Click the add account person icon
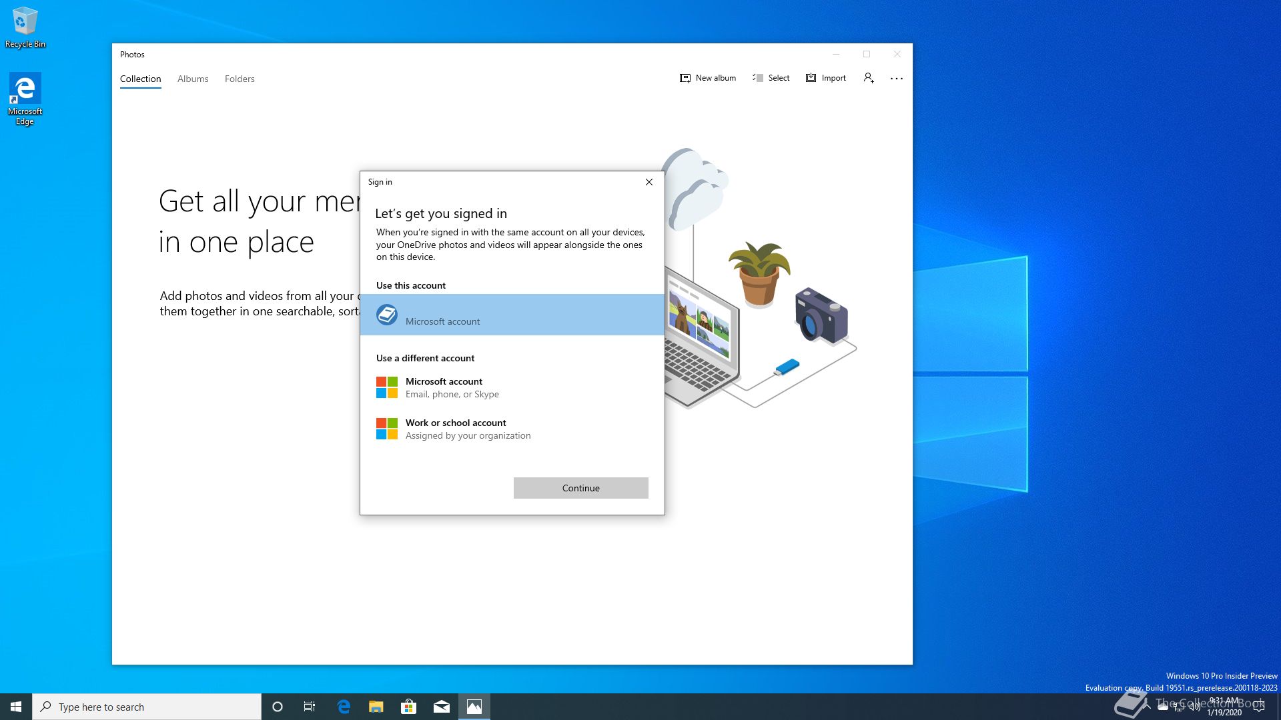Viewport: 1281px width, 720px height. click(x=869, y=78)
